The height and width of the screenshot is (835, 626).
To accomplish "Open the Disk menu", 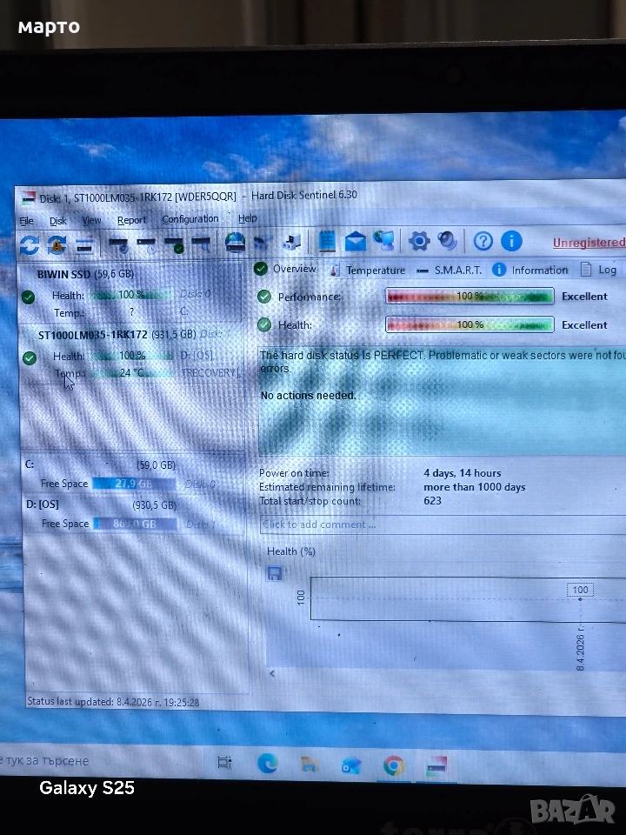I will tap(58, 221).
